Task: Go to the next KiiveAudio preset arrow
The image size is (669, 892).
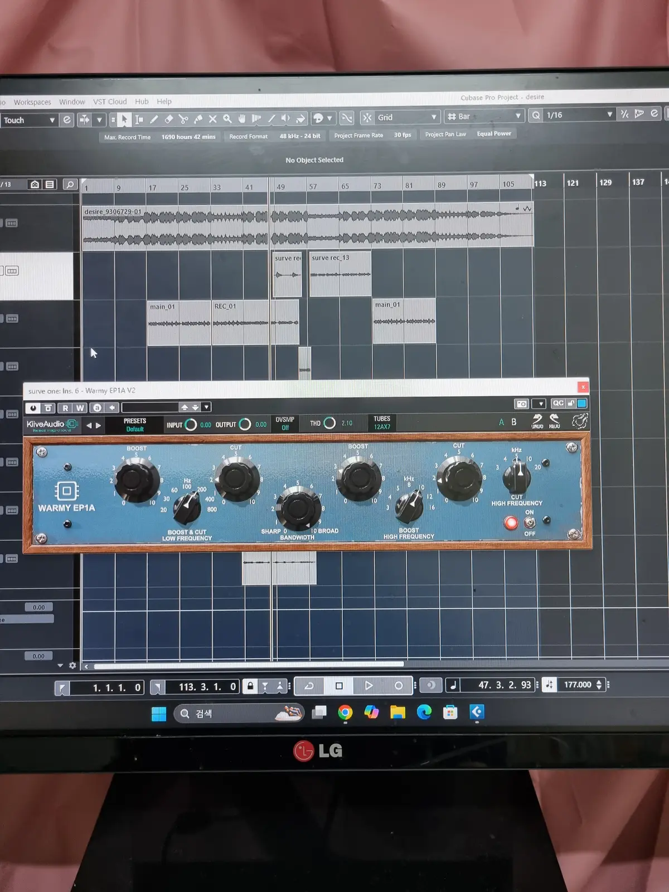Action: tap(99, 425)
